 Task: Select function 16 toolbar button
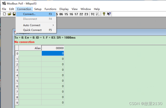(x=71, y=14)
